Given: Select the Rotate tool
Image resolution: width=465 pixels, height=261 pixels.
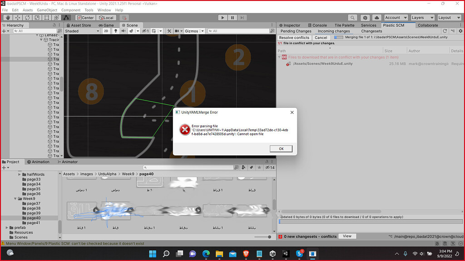Looking at the screenshot, I should (28, 17).
